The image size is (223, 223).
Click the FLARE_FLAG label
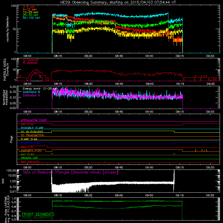29,139
